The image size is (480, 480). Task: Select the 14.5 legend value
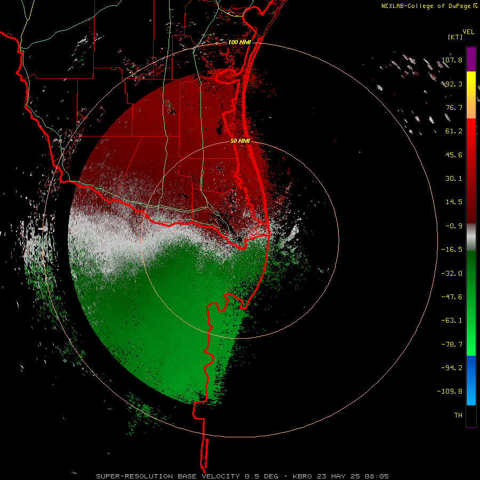coord(454,202)
